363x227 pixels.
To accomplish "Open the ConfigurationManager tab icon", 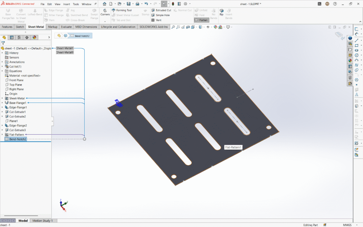I will (x=19, y=37).
